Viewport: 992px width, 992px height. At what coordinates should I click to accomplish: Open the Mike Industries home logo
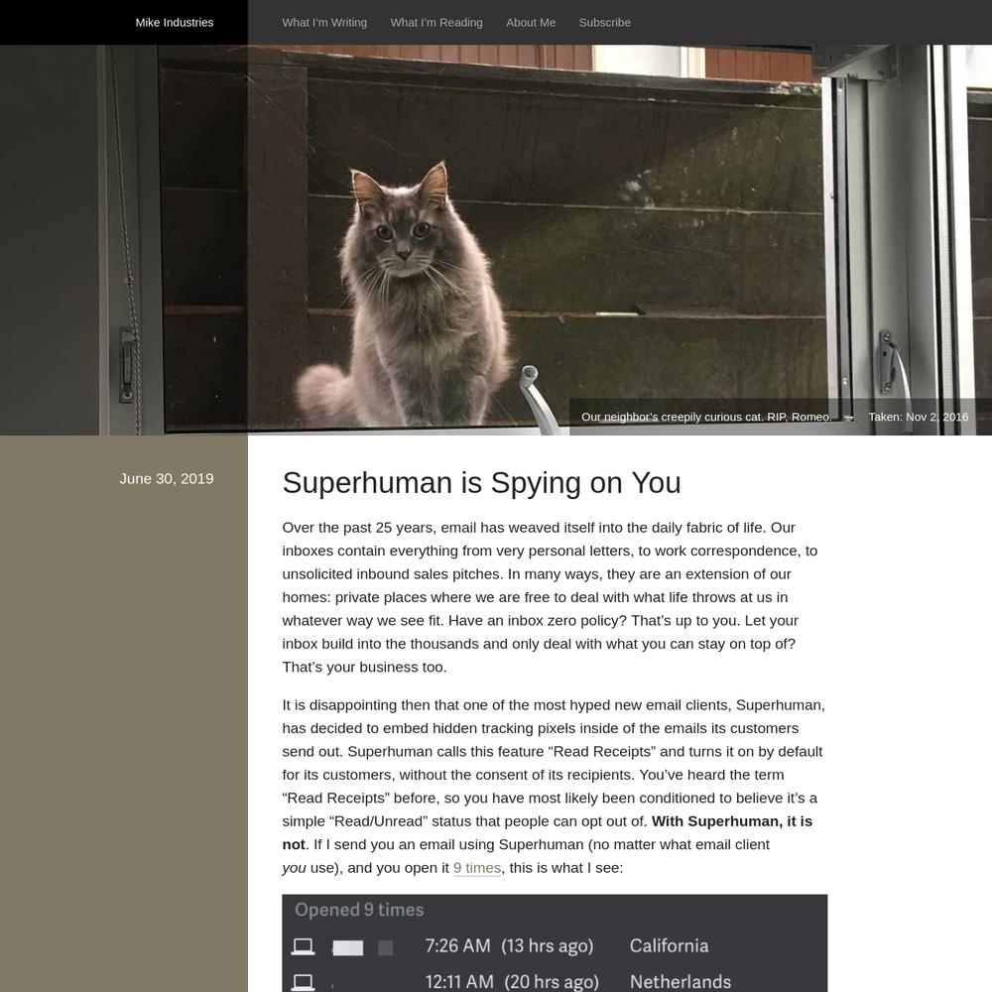tap(174, 22)
